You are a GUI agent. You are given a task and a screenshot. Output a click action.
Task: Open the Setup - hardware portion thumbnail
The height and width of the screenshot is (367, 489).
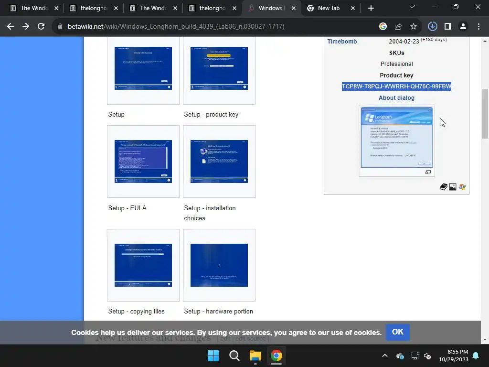tap(219, 265)
